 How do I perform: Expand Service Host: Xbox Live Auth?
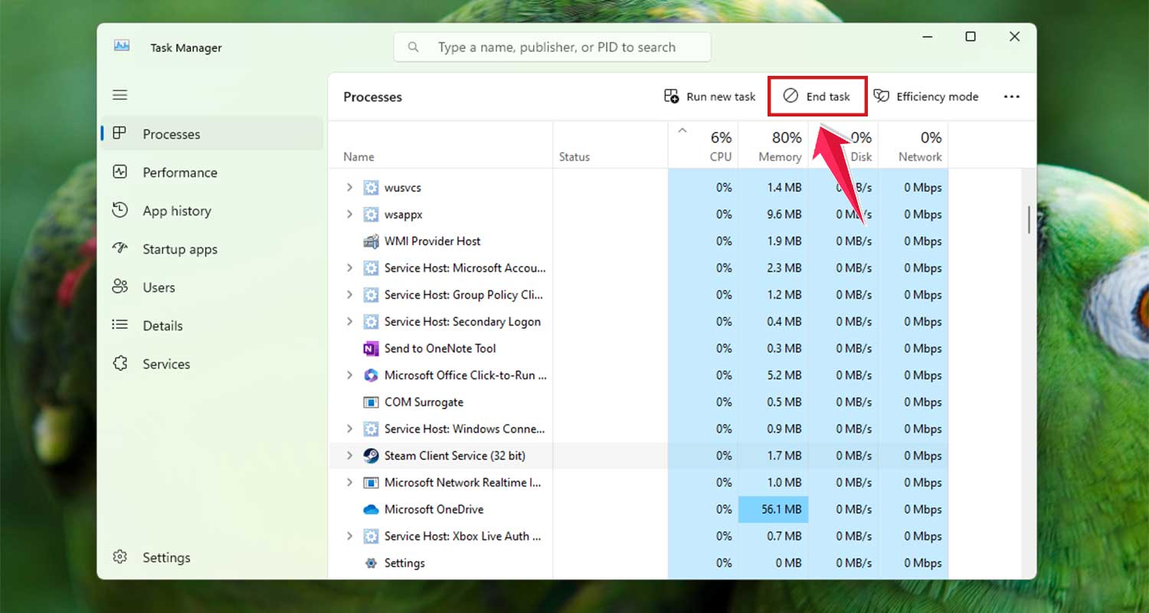(x=349, y=536)
